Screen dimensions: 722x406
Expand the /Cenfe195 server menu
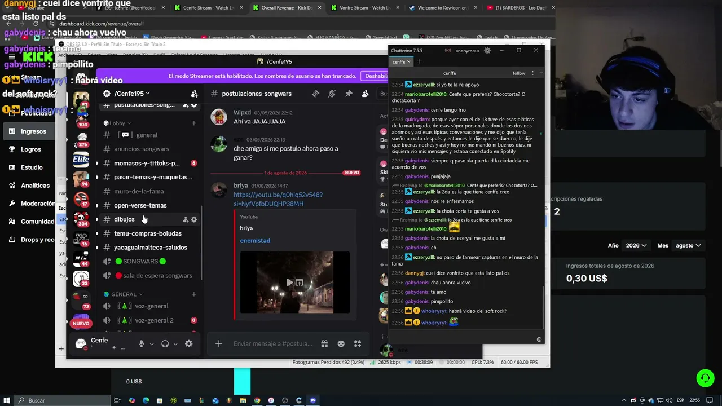(132, 94)
